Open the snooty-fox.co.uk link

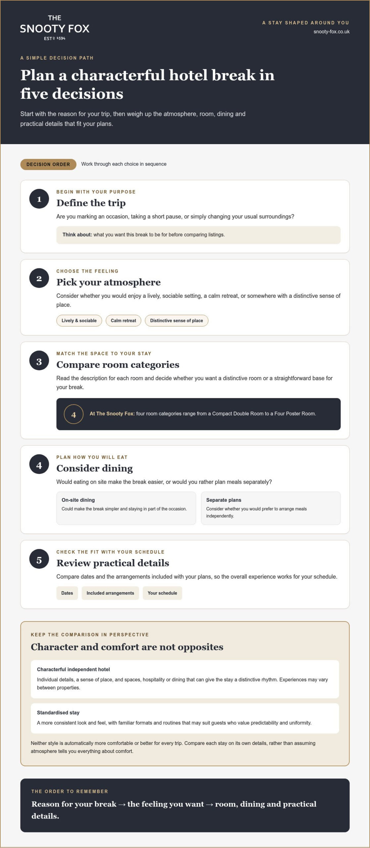pos(331,32)
